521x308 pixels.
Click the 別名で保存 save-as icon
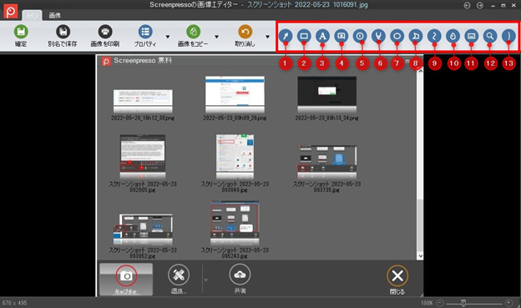pyautogui.click(x=63, y=32)
